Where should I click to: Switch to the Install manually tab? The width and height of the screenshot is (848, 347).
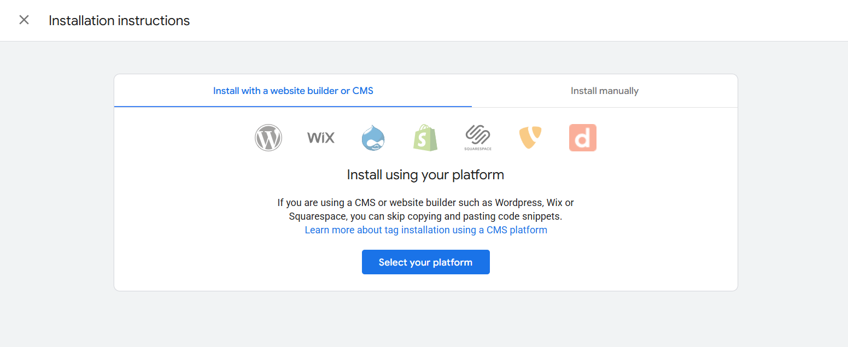point(605,91)
